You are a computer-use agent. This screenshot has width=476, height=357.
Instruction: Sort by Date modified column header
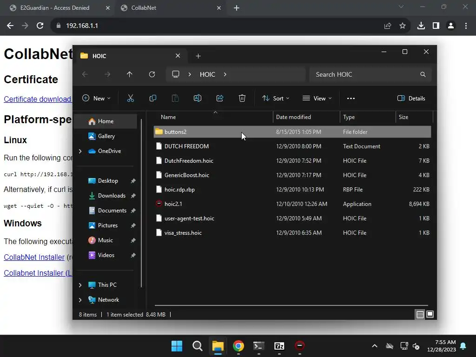click(307, 117)
